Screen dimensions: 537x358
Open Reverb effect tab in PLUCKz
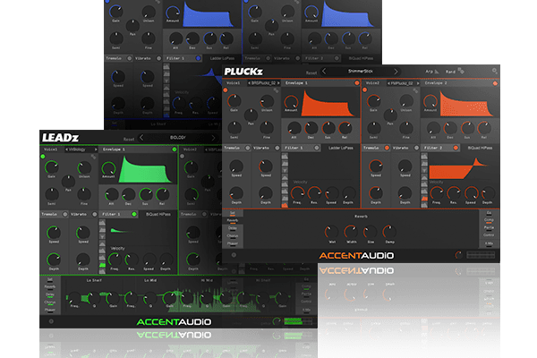point(233,221)
